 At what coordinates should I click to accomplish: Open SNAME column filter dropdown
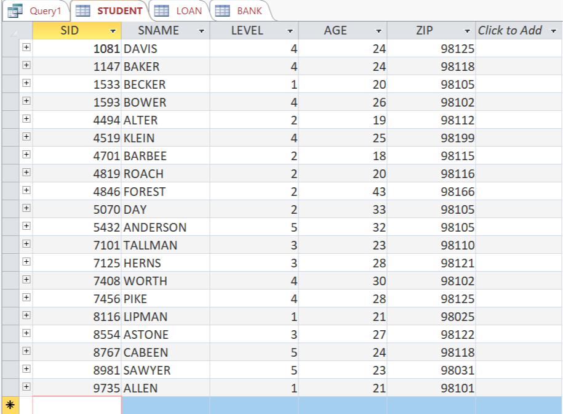tap(201, 31)
